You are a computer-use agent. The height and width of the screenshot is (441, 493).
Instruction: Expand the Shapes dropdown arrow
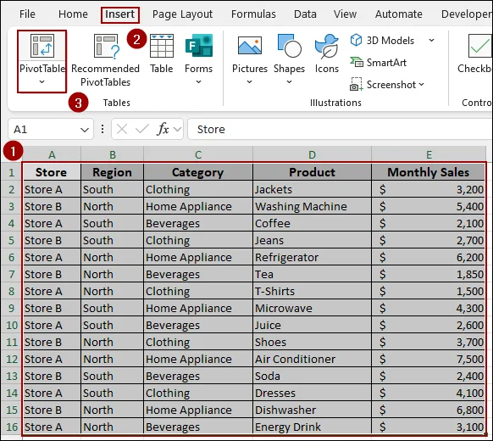click(289, 82)
